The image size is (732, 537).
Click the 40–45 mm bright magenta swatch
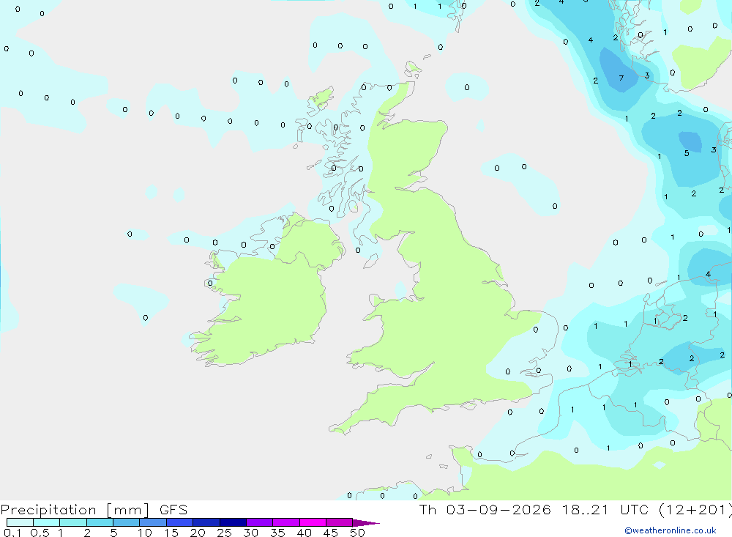click(x=313, y=522)
